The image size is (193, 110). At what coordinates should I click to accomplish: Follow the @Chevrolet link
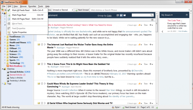click(x=137, y=71)
